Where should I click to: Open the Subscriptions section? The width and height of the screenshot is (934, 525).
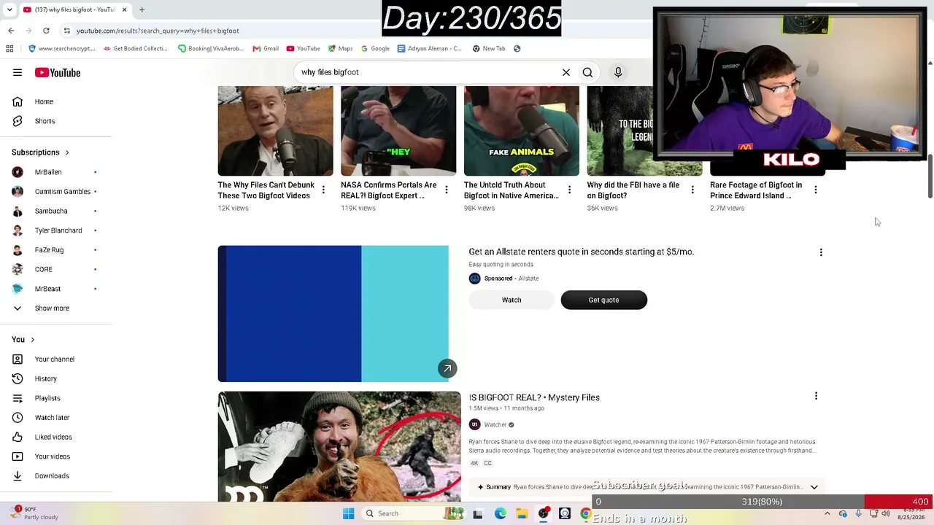(x=40, y=152)
